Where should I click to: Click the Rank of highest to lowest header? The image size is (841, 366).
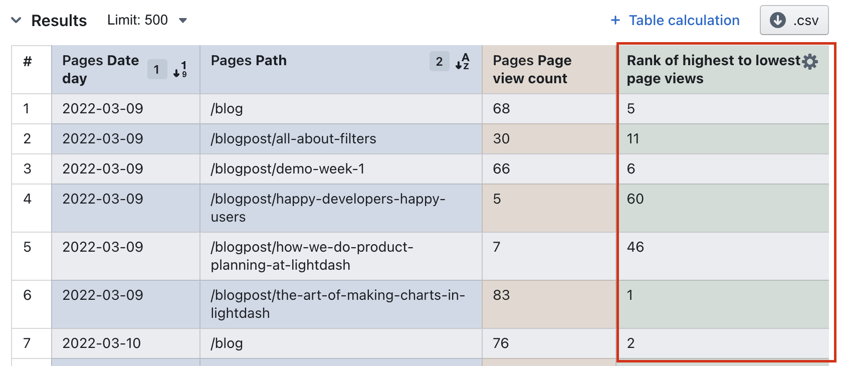tap(713, 69)
